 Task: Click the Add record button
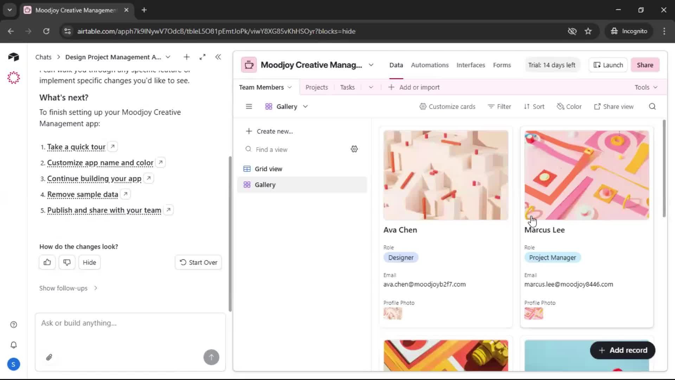point(623,350)
